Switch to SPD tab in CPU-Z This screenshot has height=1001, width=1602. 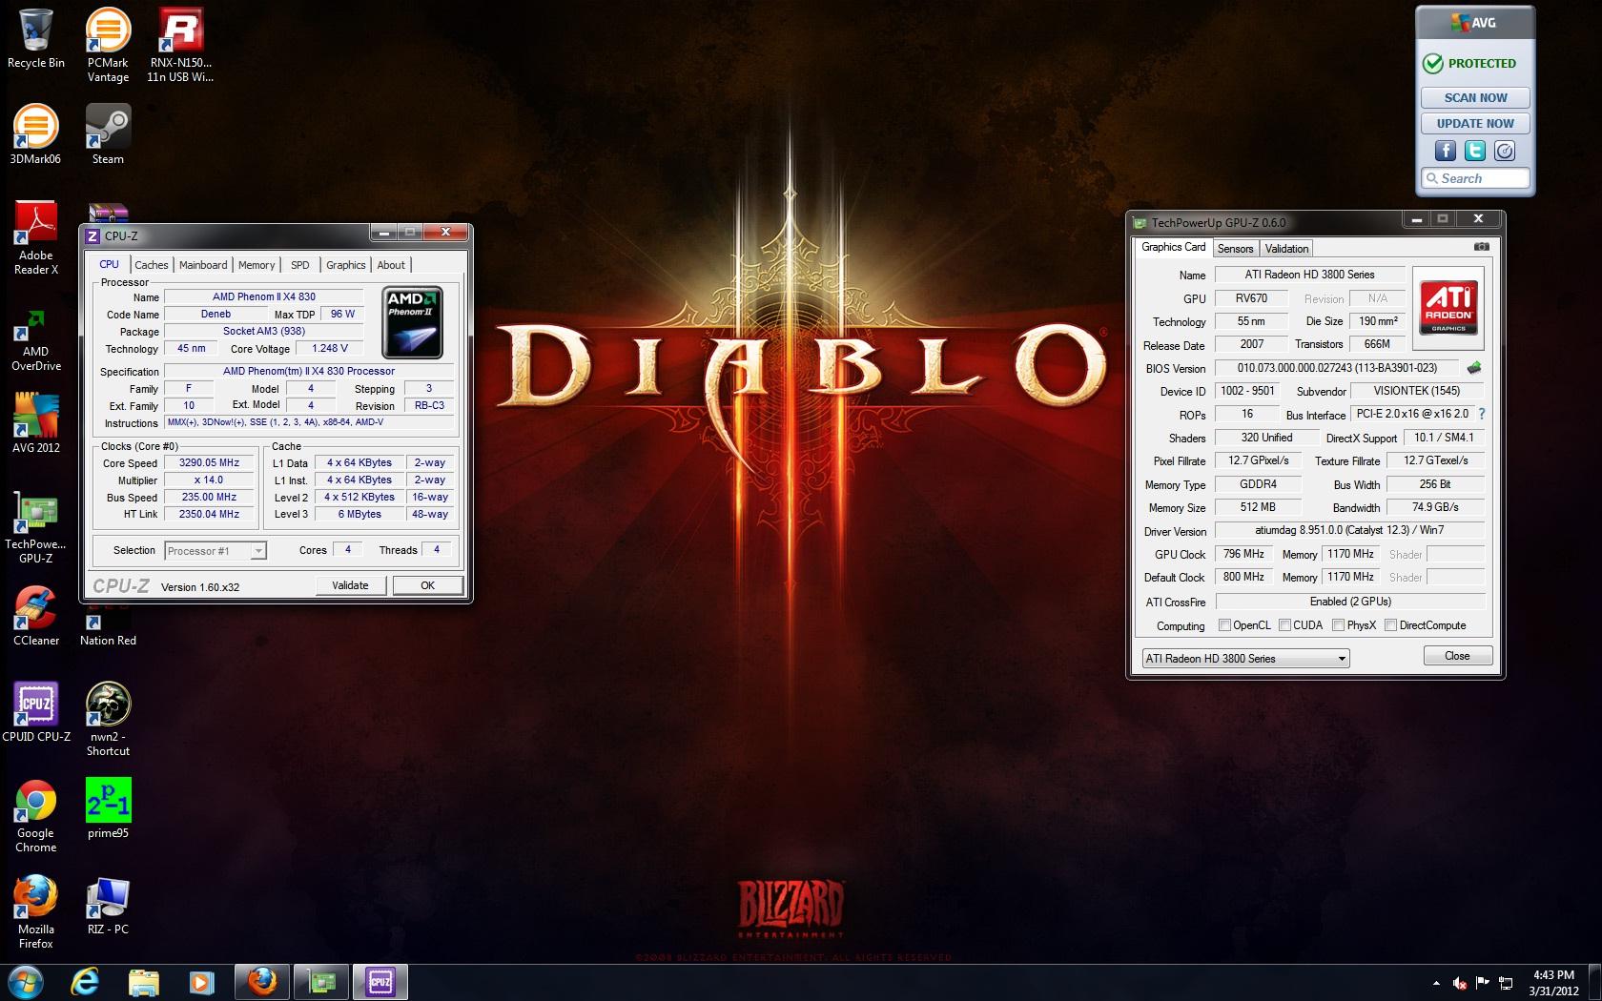point(300,265)
